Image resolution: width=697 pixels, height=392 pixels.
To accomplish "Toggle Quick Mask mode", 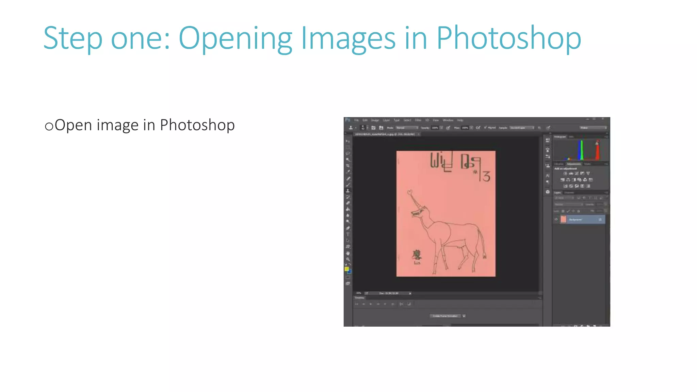I will pyautogui.click(x=348, y=277).
